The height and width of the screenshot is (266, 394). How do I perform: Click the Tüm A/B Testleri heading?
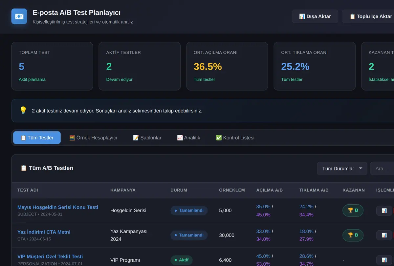[47, 168]
